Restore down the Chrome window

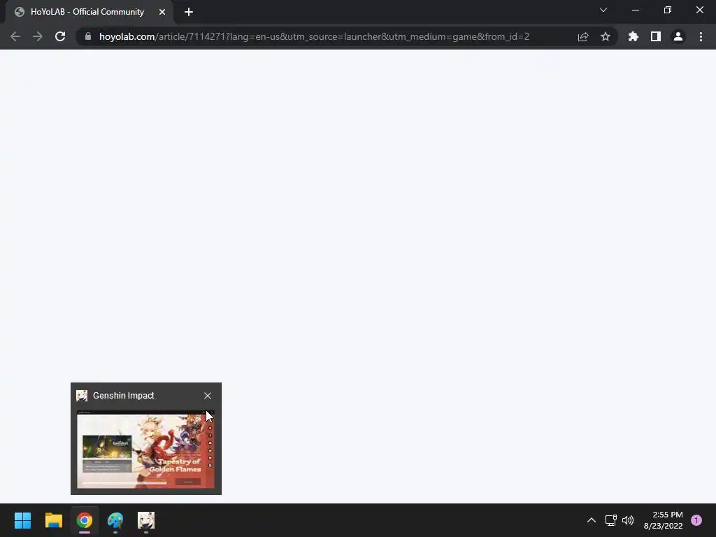point(668,10)
